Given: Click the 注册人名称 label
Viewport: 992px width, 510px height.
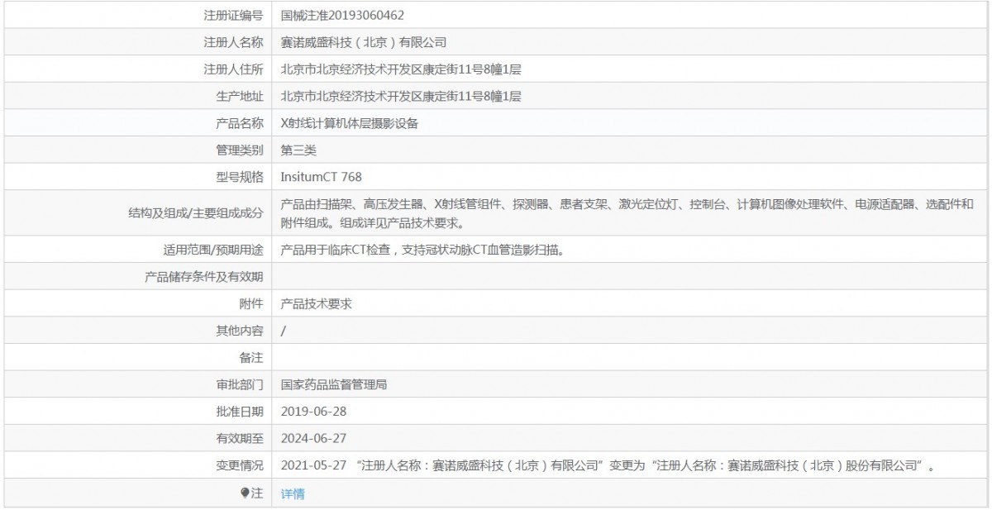Looking at the screenshot, I should [233, 42].
